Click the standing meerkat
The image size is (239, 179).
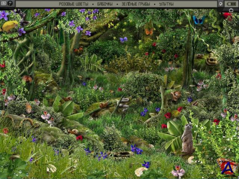click(x=187, y=139)
